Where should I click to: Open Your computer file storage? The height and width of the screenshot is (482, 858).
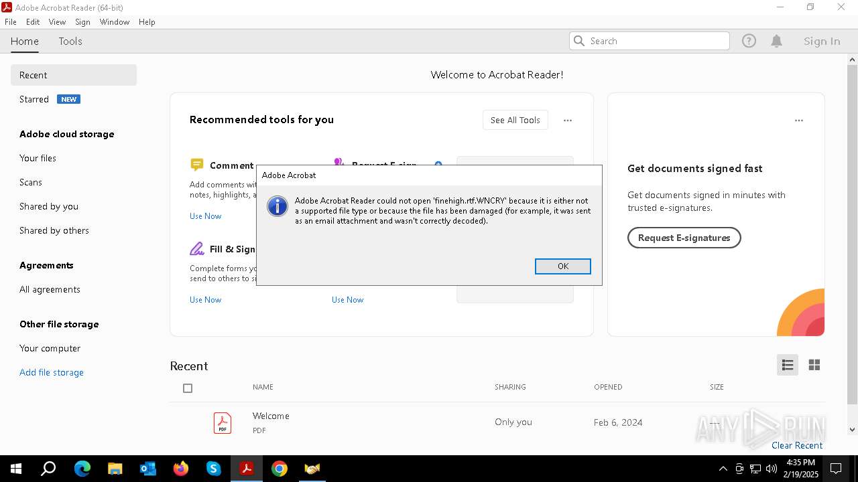click(50, 348)
